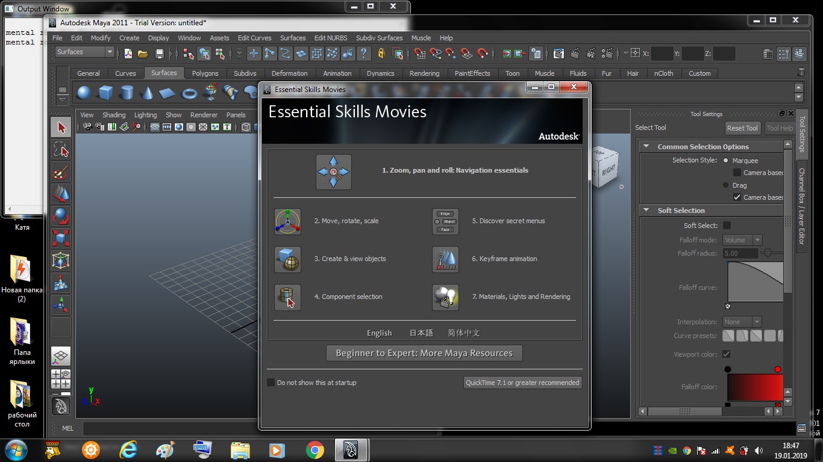Viewport: 823px width, 462px height.
Task: Open the Edit NURBS menu
Action: point(331,38)
